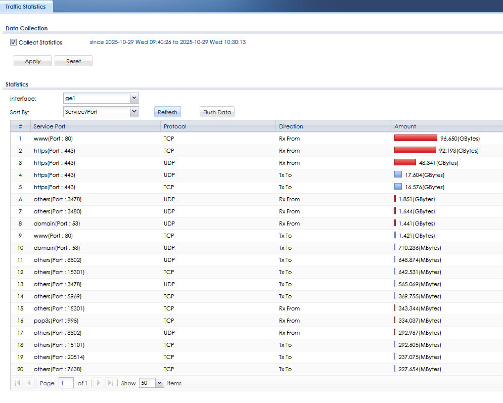Viewport: 503px width, 403px height.
Task: Click the red bar for 48.341 GBytes
Action: (x=405, y=162)
